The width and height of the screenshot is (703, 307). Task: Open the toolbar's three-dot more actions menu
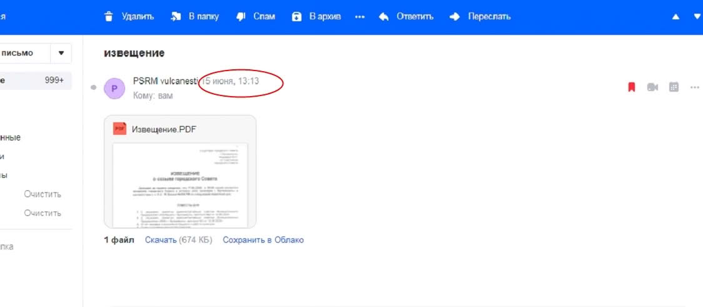360,17
